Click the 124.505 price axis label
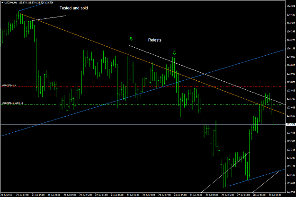This screenshot has height=197, width=296. coord(291,6)
